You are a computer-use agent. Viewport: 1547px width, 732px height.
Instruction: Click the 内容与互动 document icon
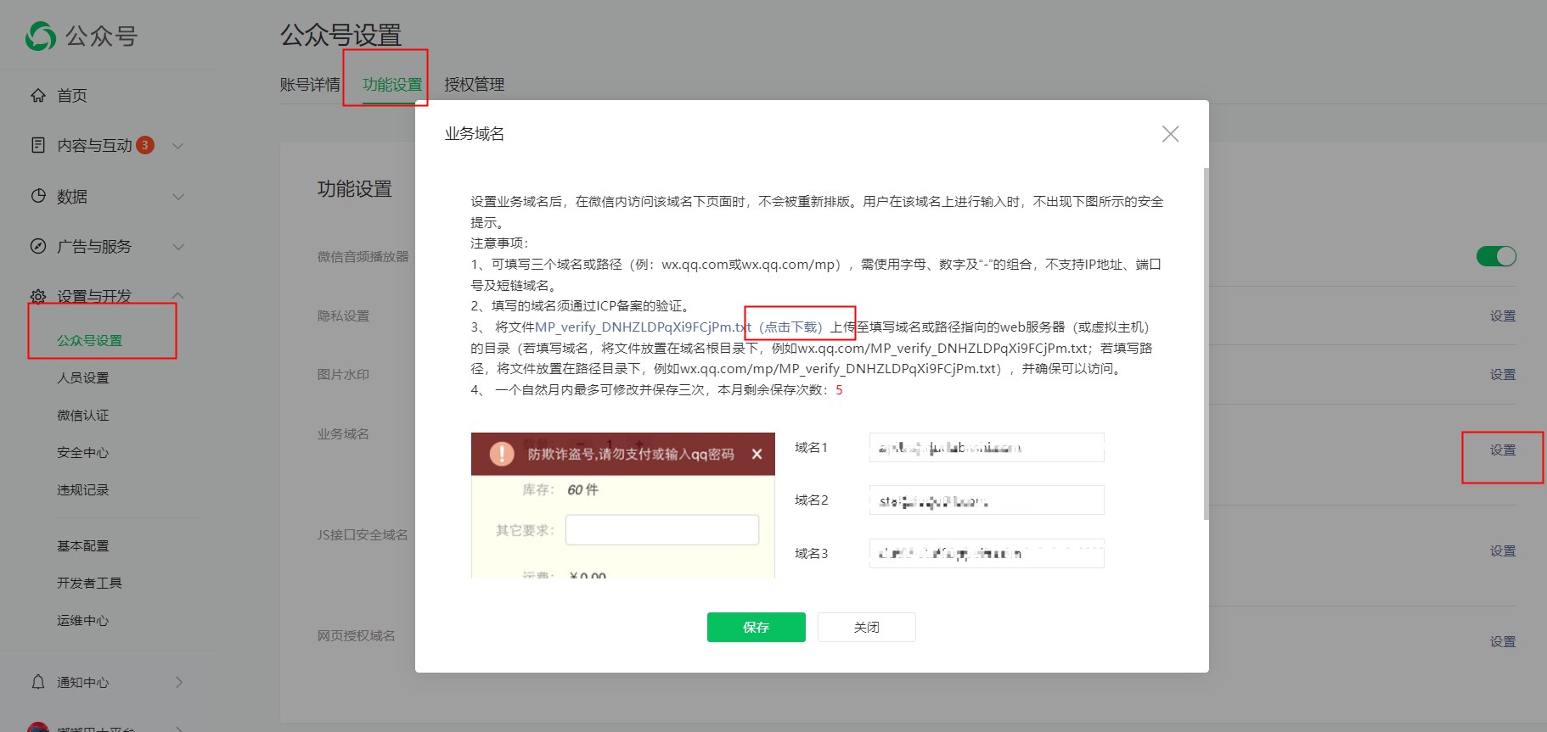(x=38, y=145)
